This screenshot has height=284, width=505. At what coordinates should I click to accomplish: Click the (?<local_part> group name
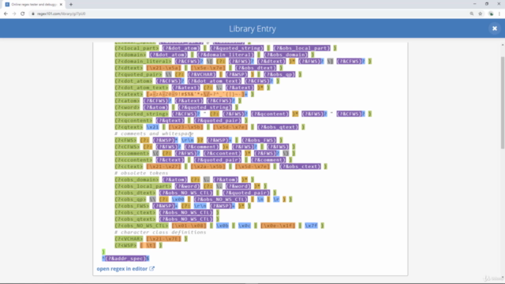point(137,48)
